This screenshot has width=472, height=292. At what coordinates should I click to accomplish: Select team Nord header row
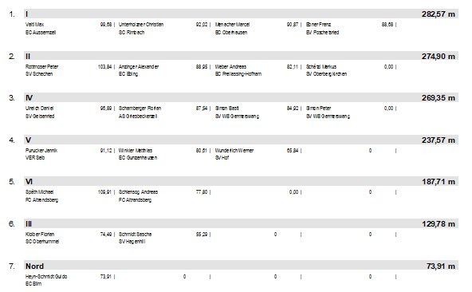241,266
